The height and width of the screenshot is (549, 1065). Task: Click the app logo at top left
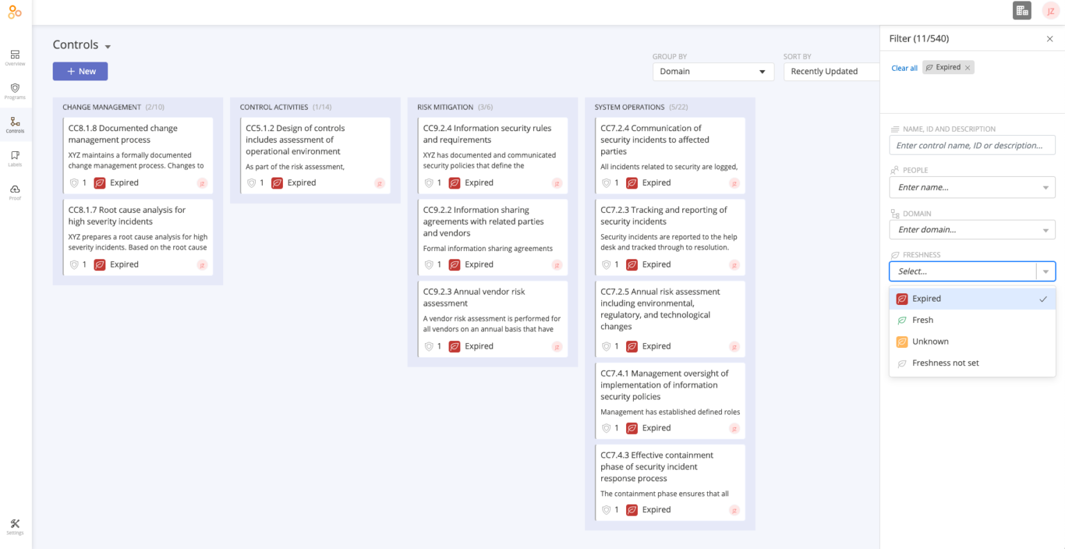pyautogui.click(x=15, y=12)
